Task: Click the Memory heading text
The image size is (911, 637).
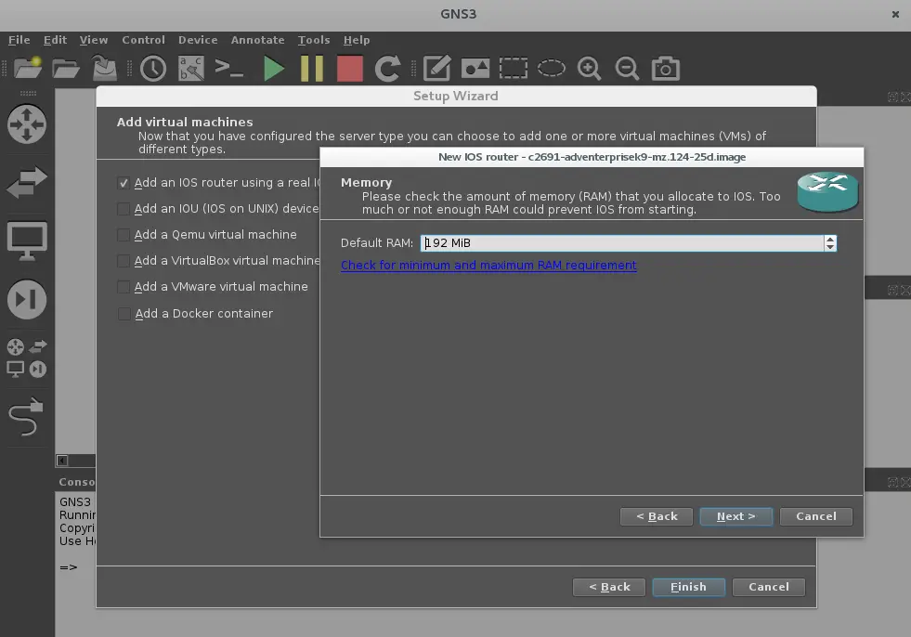Action: click(x=367, y=183)
